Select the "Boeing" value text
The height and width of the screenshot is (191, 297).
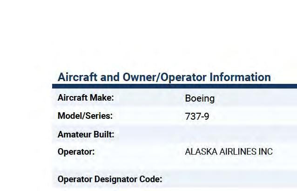click(x=200, y=98)
